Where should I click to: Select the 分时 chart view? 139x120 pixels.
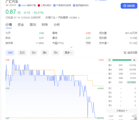[x=10, y=53]
